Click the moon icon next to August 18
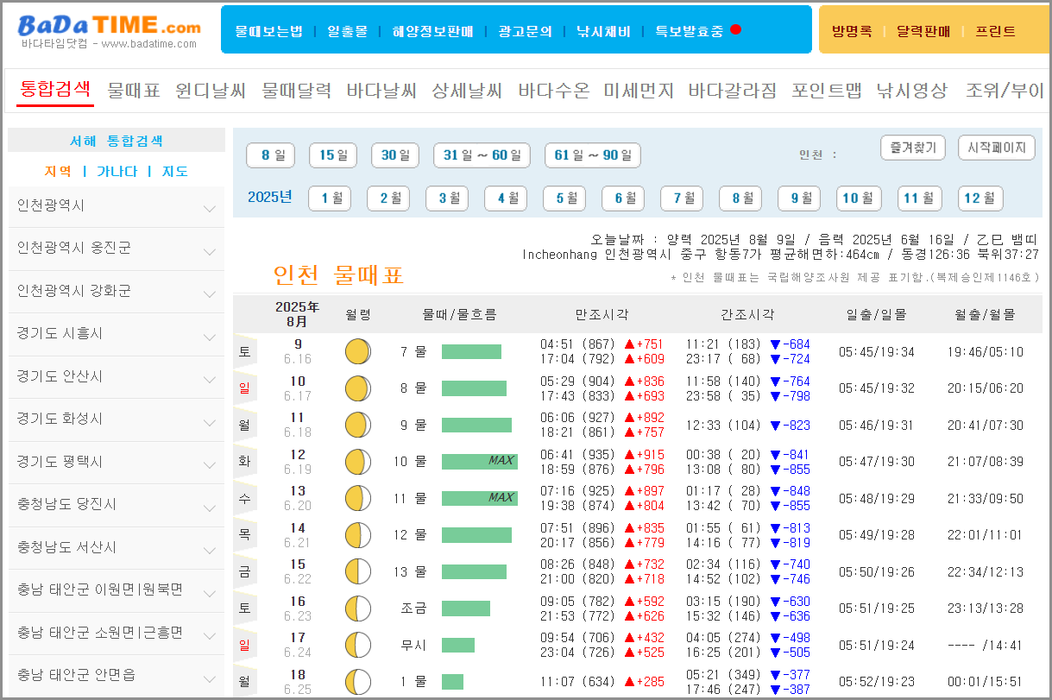1052x700 pixels. pyautogui.click(x=357, y=681)
